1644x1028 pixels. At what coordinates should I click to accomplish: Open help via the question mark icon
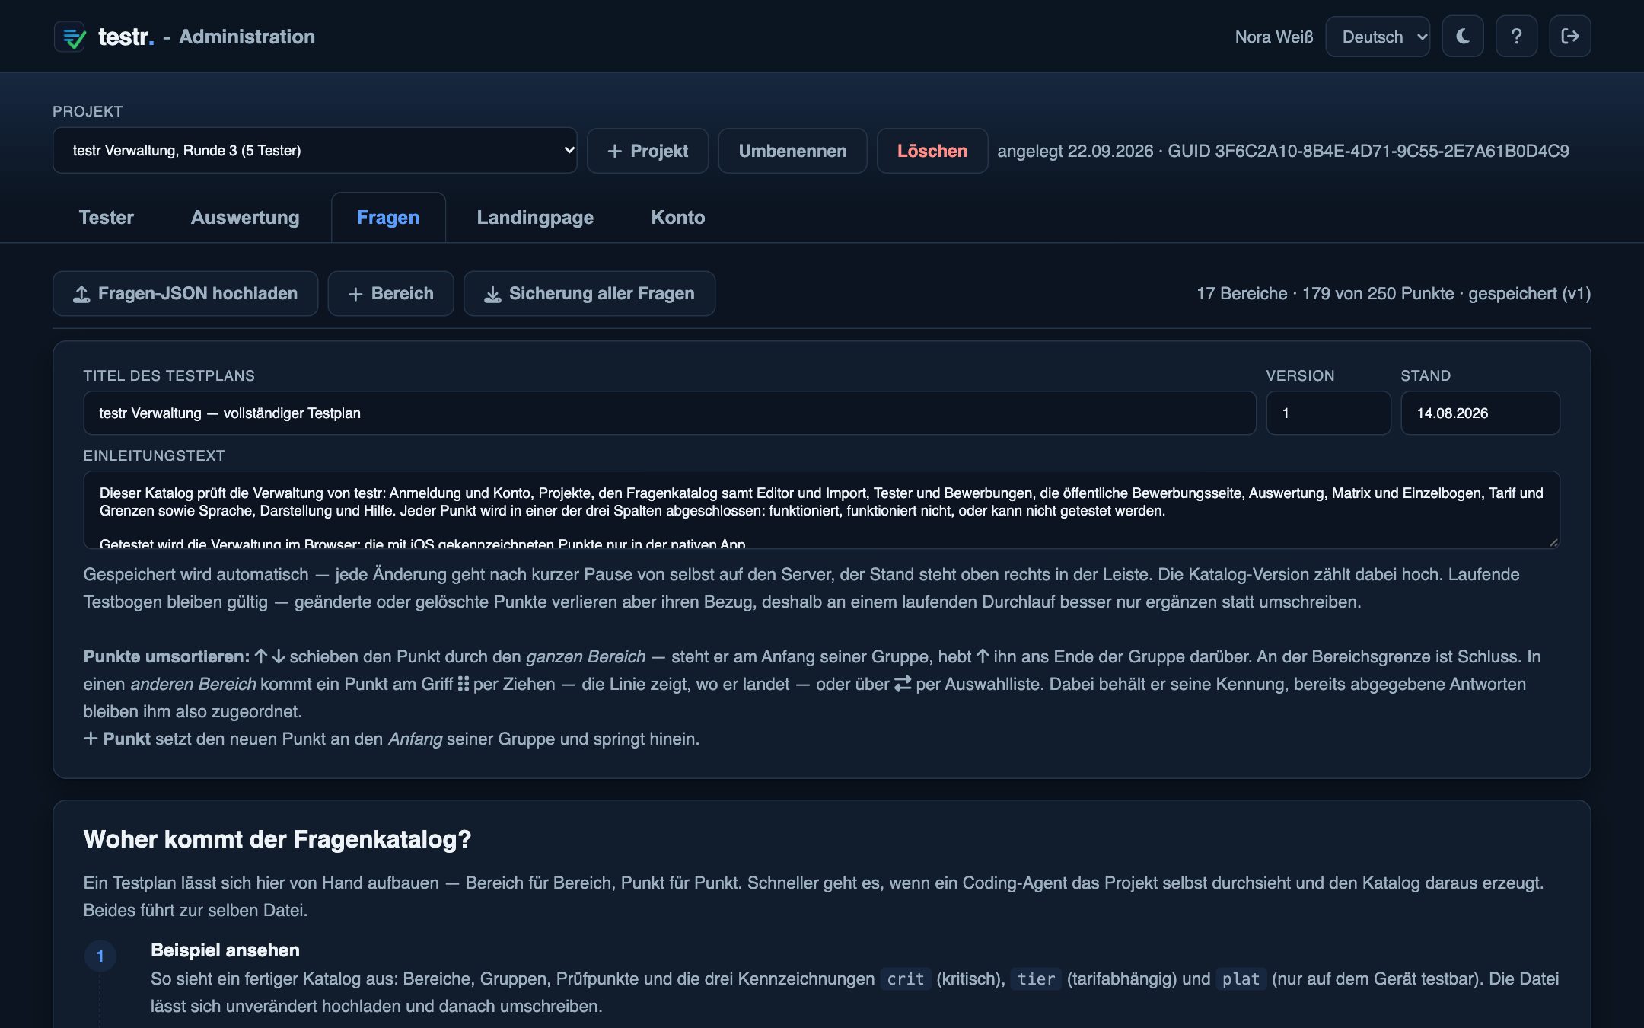[x=1516, y=37]
